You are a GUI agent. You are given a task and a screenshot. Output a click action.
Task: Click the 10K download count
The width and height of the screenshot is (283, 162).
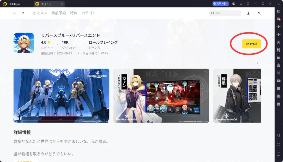point(65,42)
